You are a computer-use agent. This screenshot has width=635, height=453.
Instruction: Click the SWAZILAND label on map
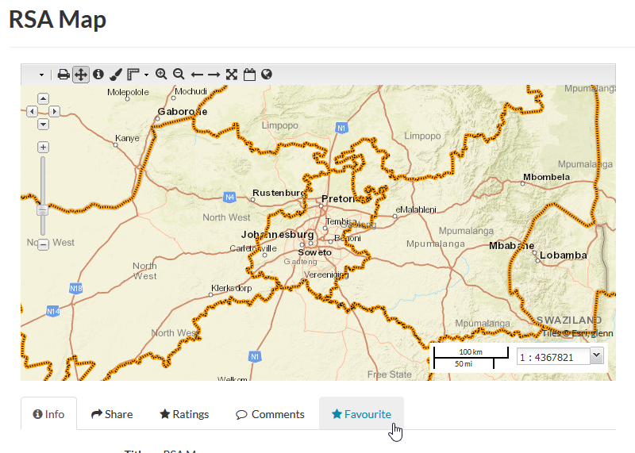pos(569,321)
